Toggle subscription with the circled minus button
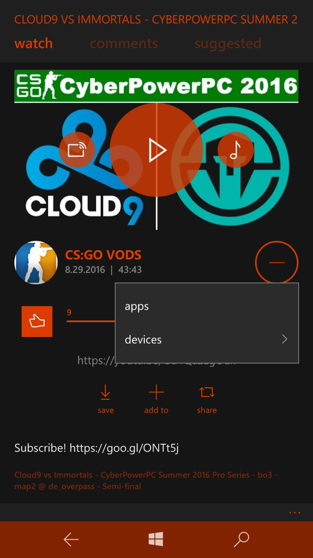This screenshot has height=558, width=313. (x=276, y=262)
